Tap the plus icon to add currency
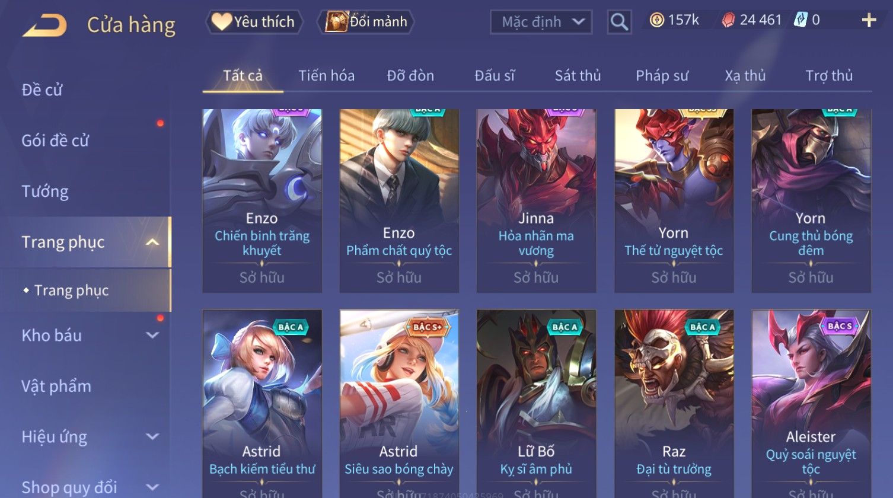893x498 pixels. click(x=869, y=21)
